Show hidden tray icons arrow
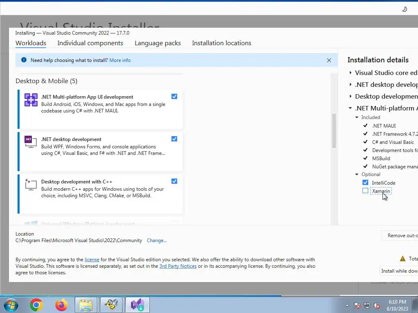Viewport: 418px width, 313px height. coord(347,305)
